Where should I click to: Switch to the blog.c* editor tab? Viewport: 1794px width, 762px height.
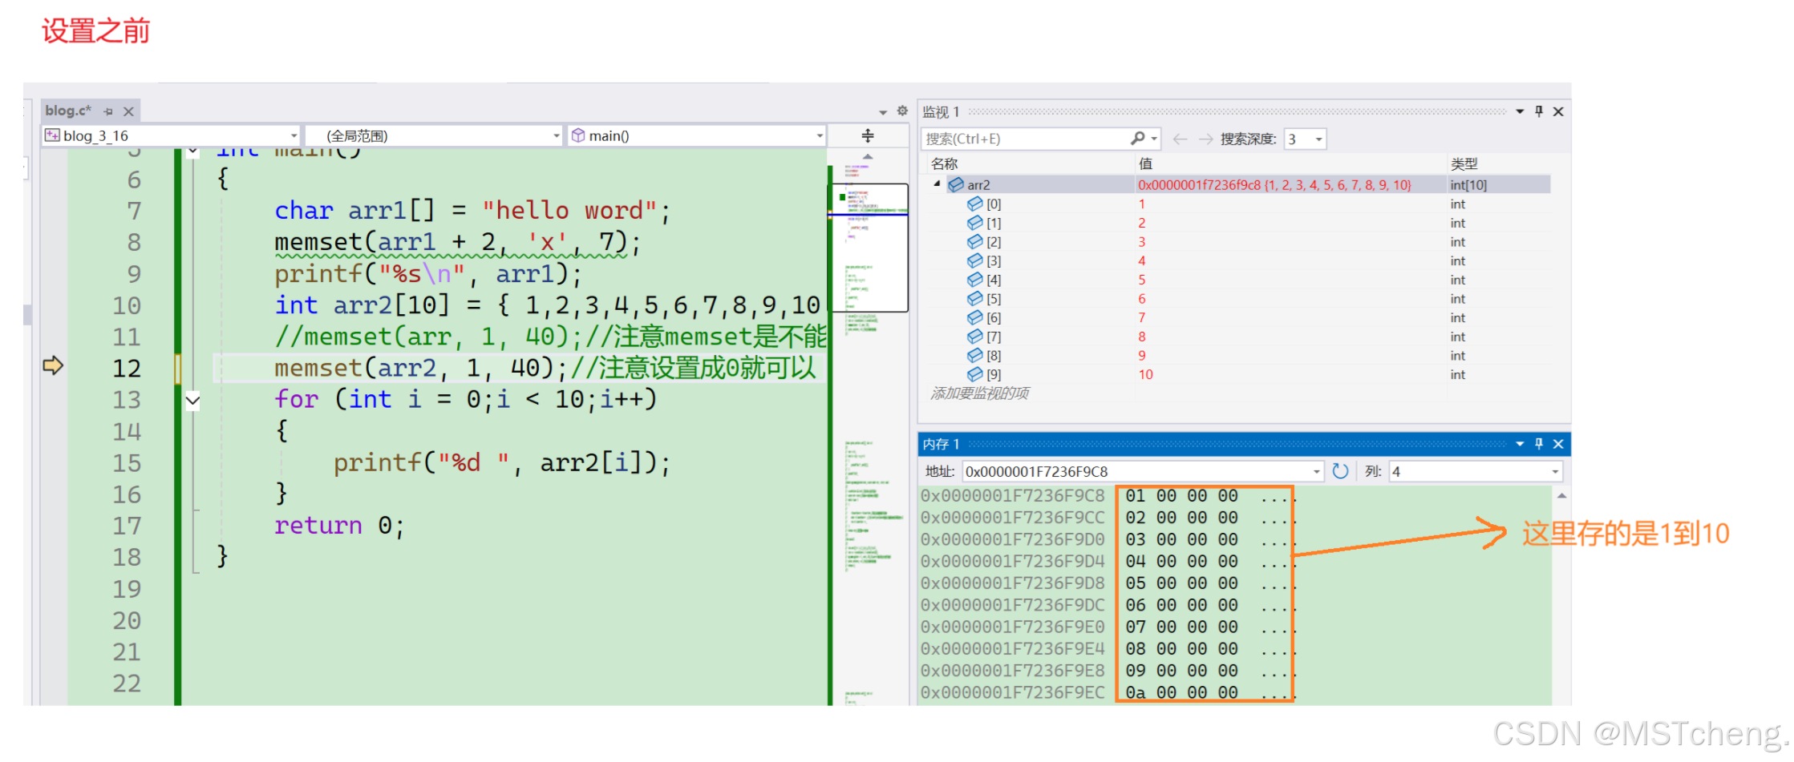[68, 111]
